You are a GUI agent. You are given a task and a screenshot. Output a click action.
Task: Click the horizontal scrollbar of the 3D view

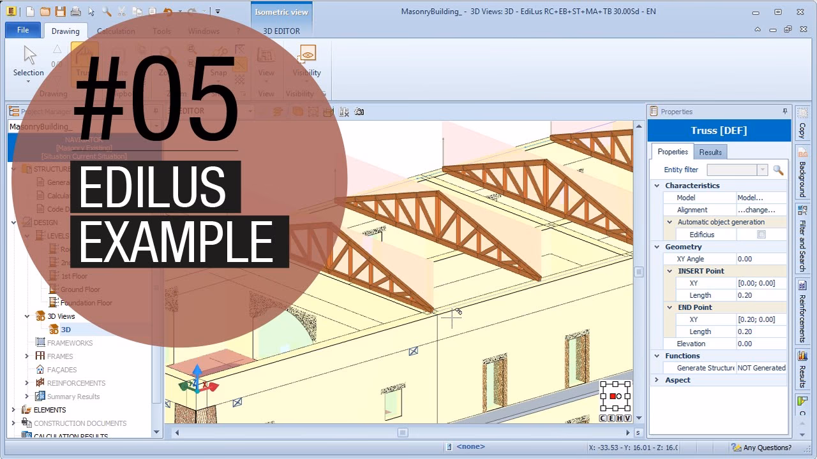tap(402, 432)
